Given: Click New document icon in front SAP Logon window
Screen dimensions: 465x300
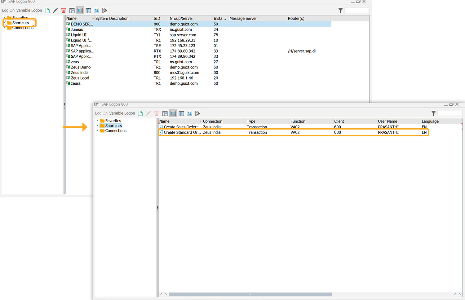Looking at the screenshot, I should pos(140,113).
